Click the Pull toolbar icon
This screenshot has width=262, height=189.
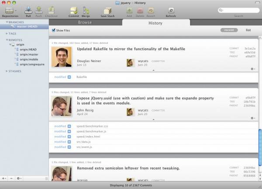28,10
